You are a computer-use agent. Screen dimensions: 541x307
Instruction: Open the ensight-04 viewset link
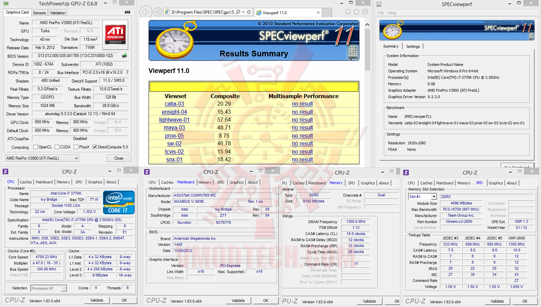pyautogui.click(x=174, y=112)
